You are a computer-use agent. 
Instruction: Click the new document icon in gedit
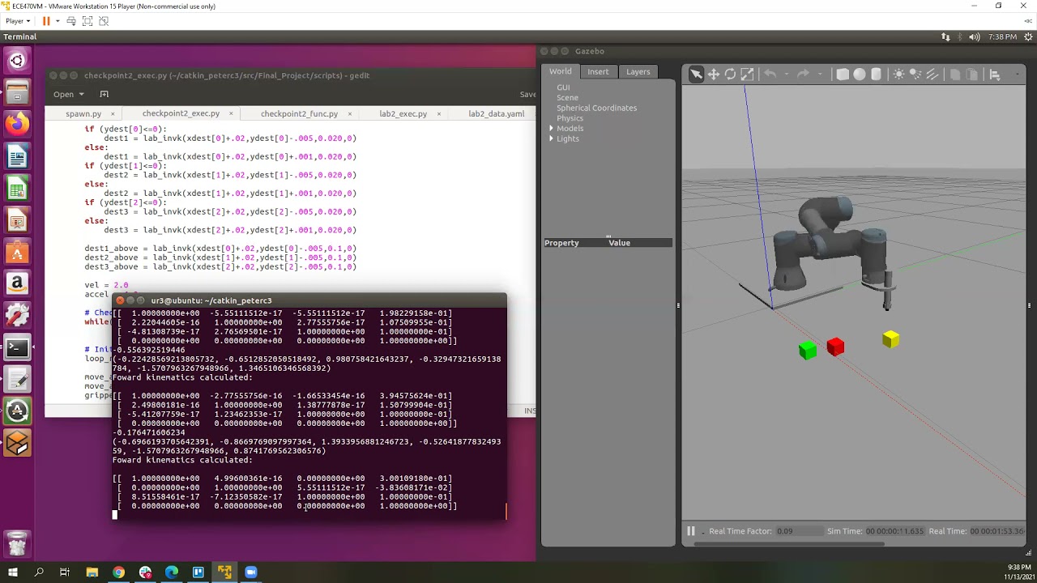[104, 94]
